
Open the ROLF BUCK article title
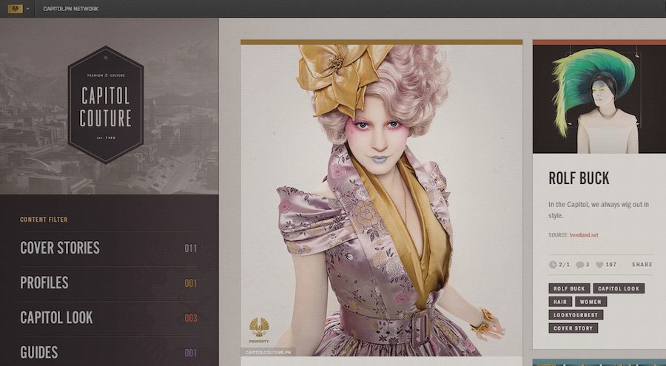pos(579,178)
